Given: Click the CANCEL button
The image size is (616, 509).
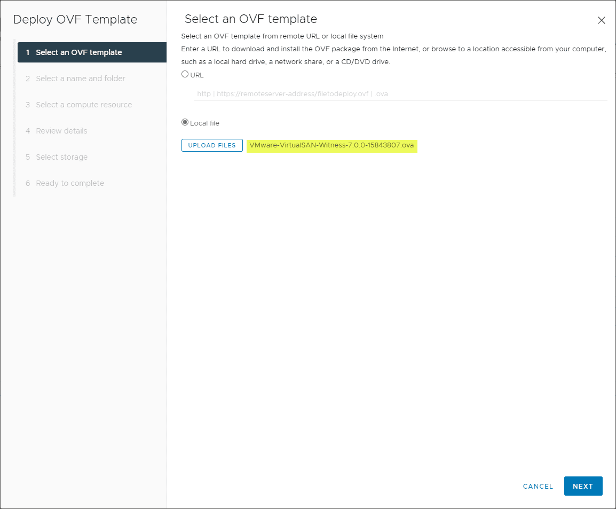Looking at the screenshot, I should pyautogui.click(x=538, y=486).
